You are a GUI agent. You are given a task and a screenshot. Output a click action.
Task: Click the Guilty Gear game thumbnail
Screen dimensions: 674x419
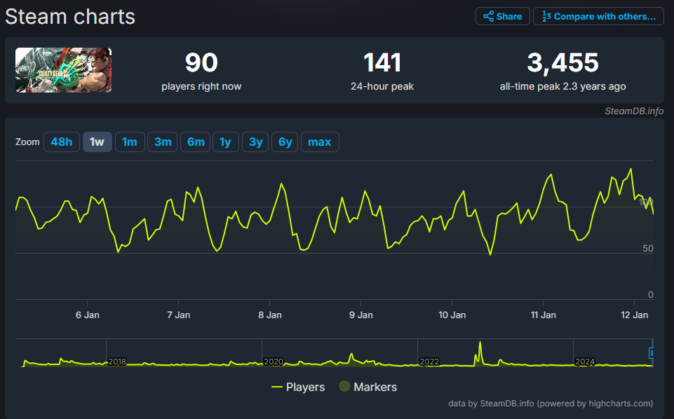(x=63, y=70)
